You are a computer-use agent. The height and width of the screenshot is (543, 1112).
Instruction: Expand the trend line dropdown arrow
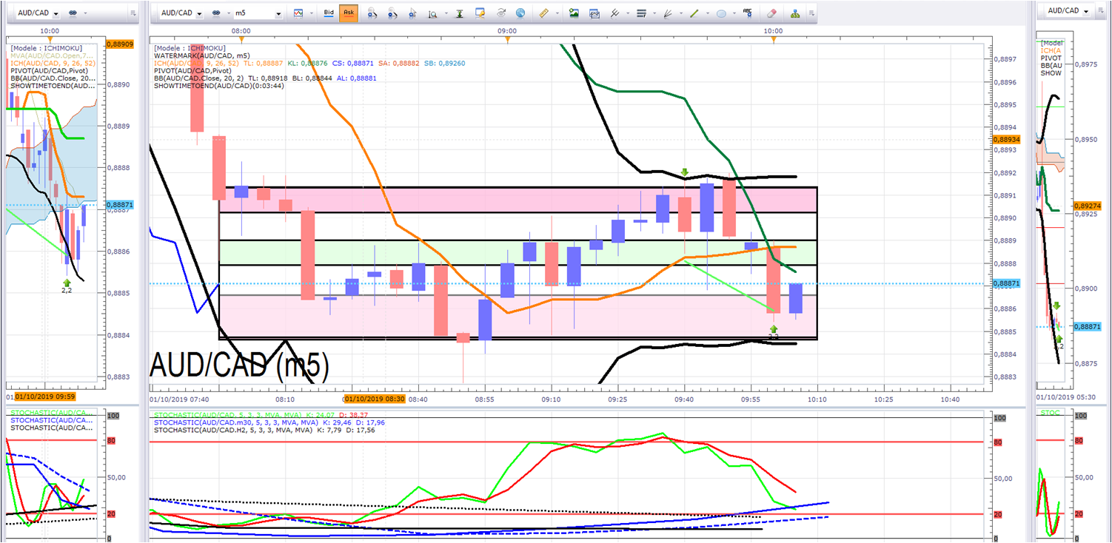[x=706, y=13]
